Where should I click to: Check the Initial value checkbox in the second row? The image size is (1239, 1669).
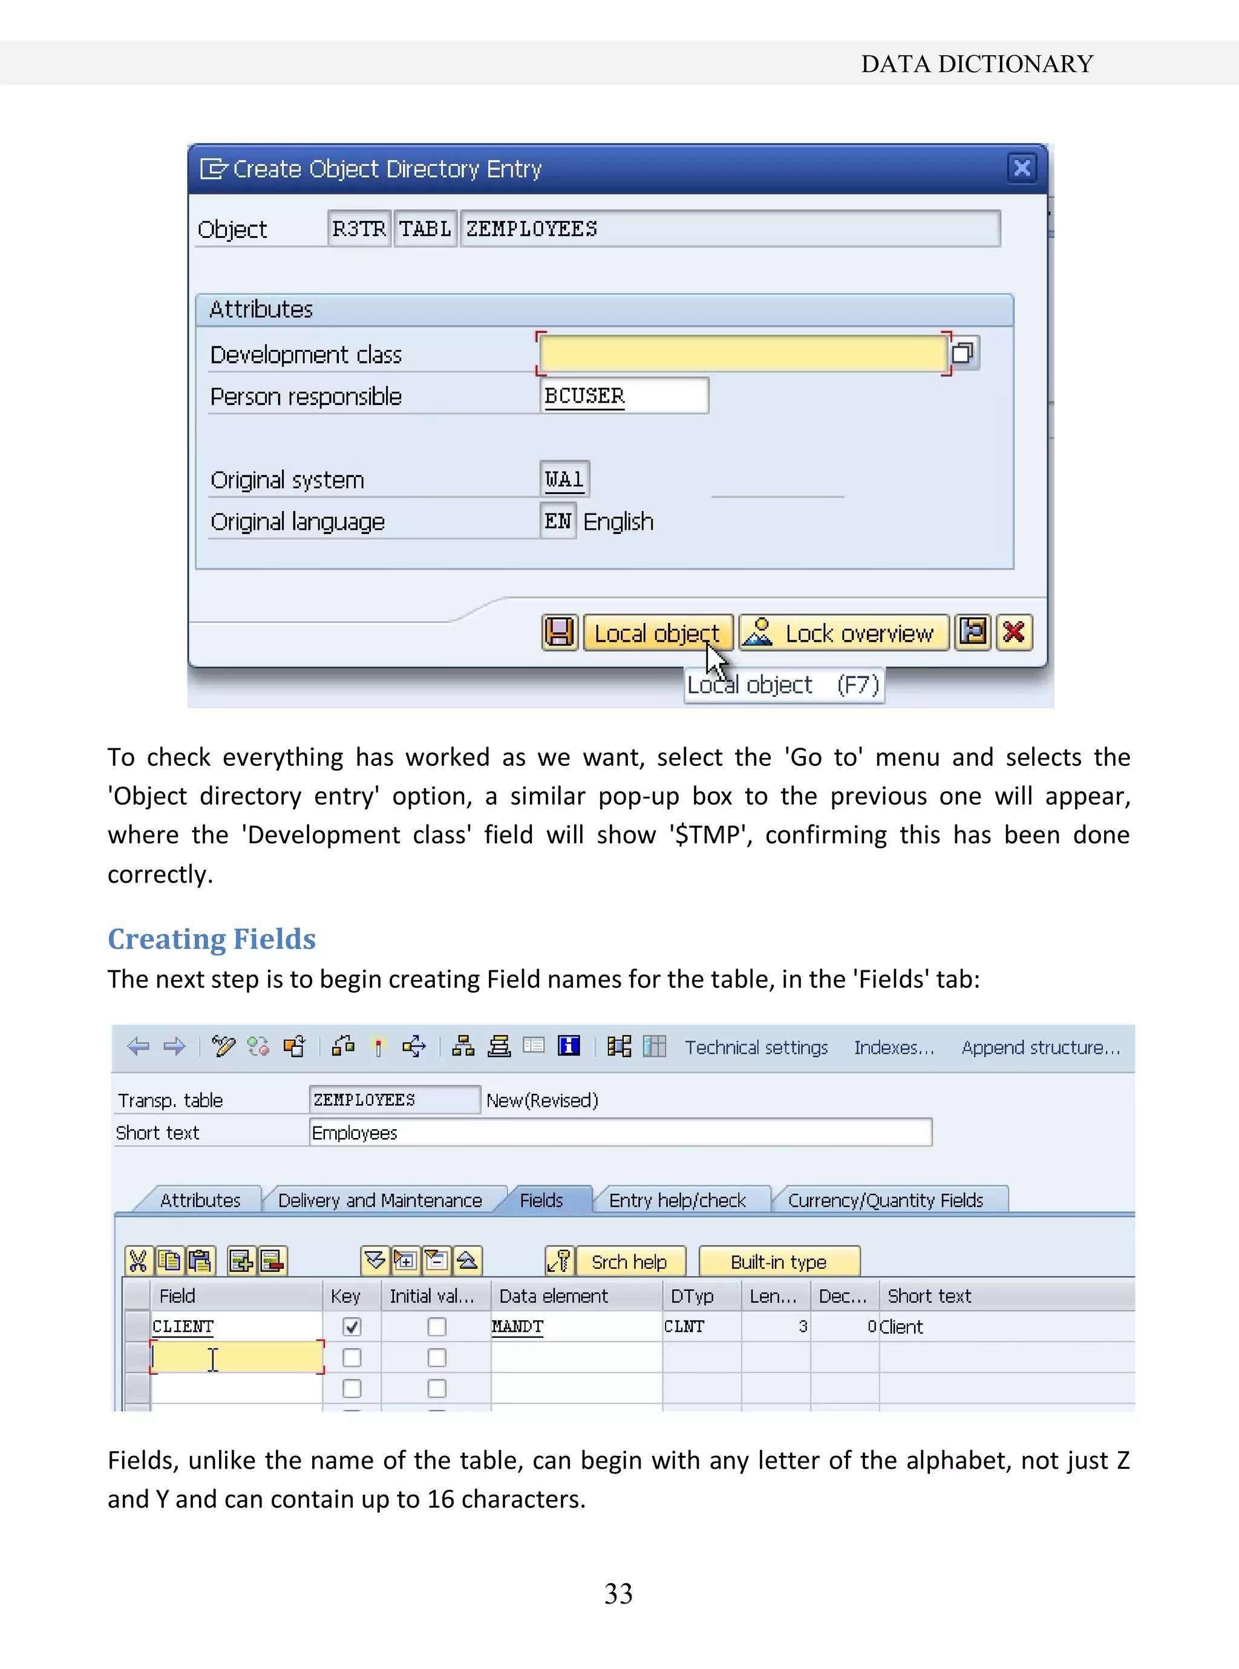click(x=437, y=1358)
